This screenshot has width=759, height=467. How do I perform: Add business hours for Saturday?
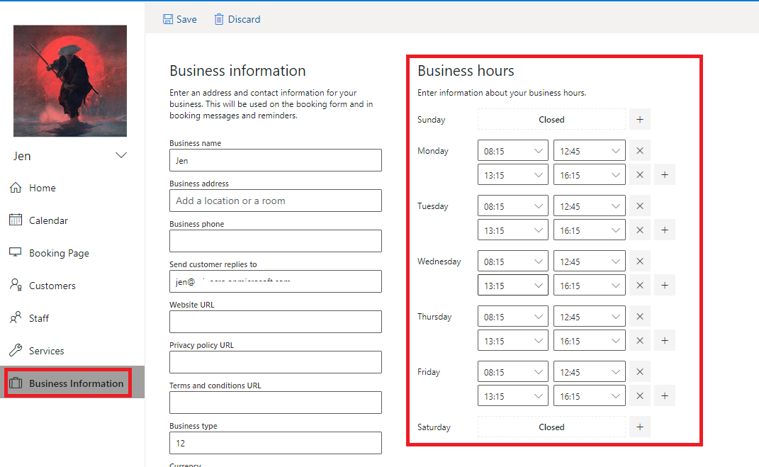coord(640,427)
